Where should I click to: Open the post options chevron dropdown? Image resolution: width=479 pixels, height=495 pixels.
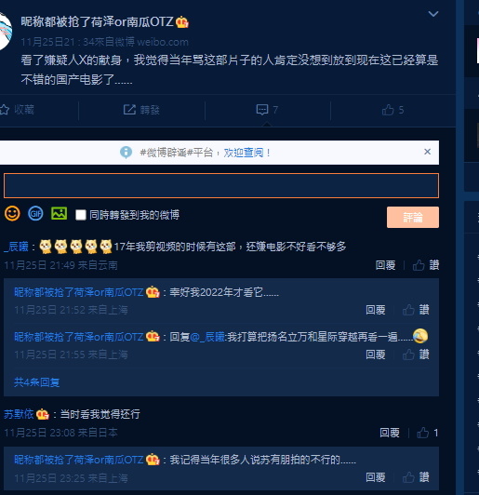[x=433, y=14]
